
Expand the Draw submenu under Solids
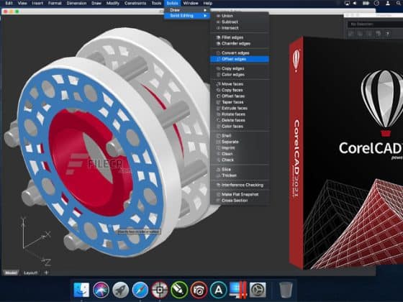(187, 10)
